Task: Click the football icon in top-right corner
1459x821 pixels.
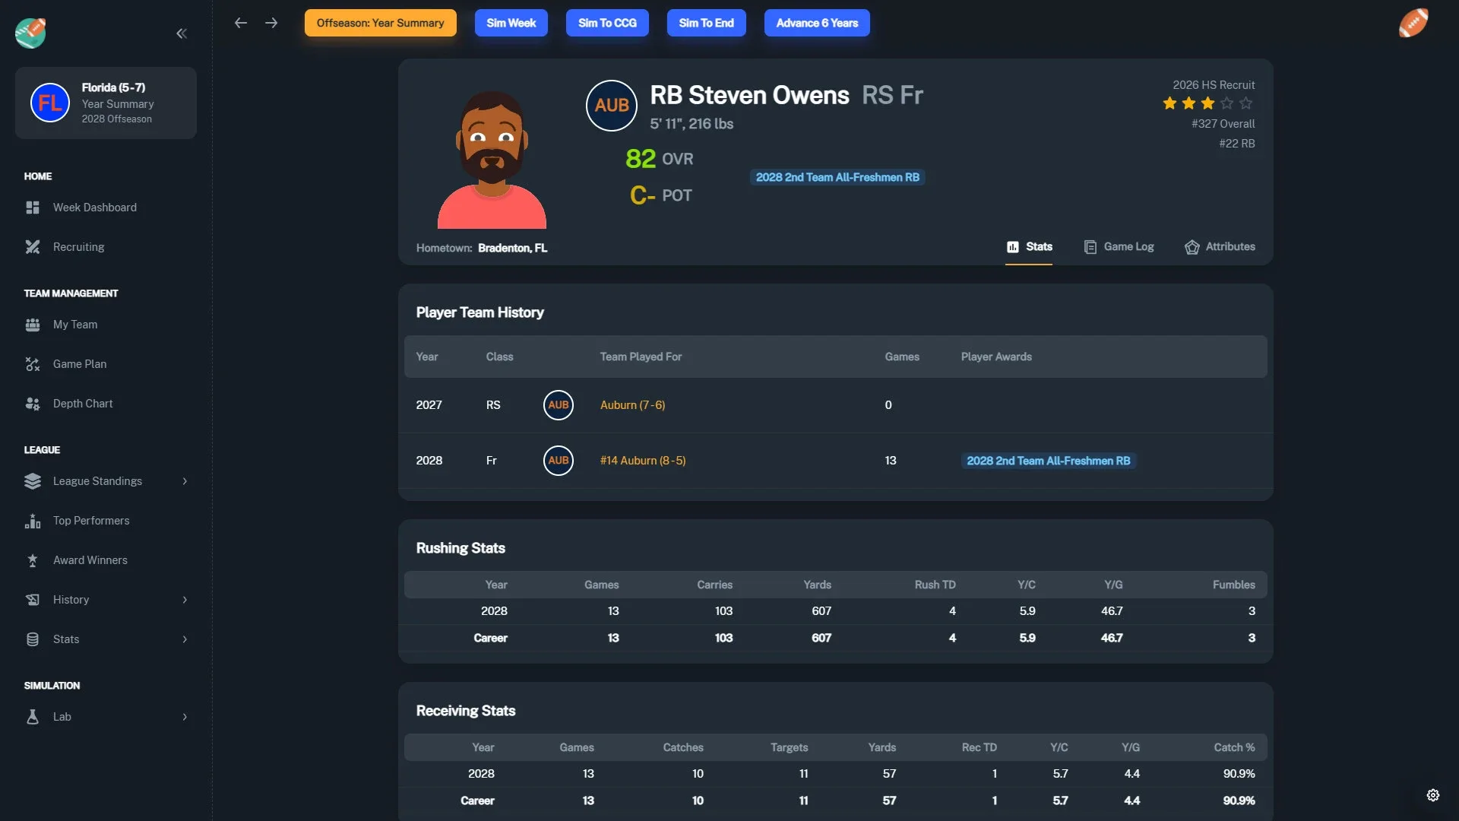Action: (1413, 23)
